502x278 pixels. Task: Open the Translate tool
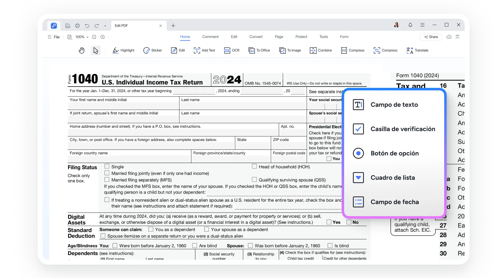click(417, 50)
